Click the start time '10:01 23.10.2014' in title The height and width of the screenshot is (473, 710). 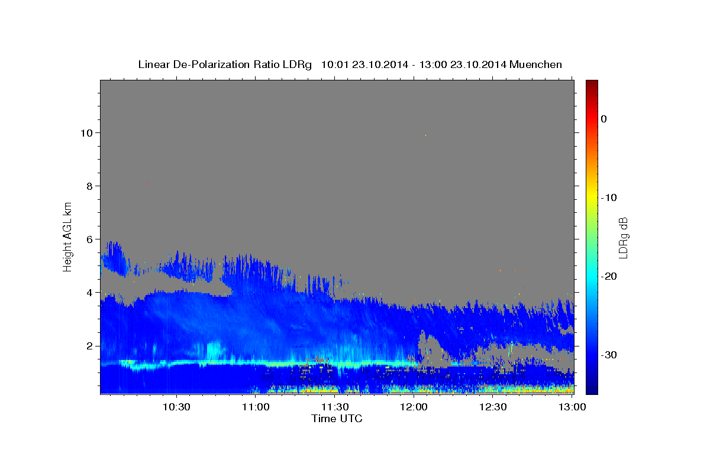pyautogui.click(x=364, y=64)
